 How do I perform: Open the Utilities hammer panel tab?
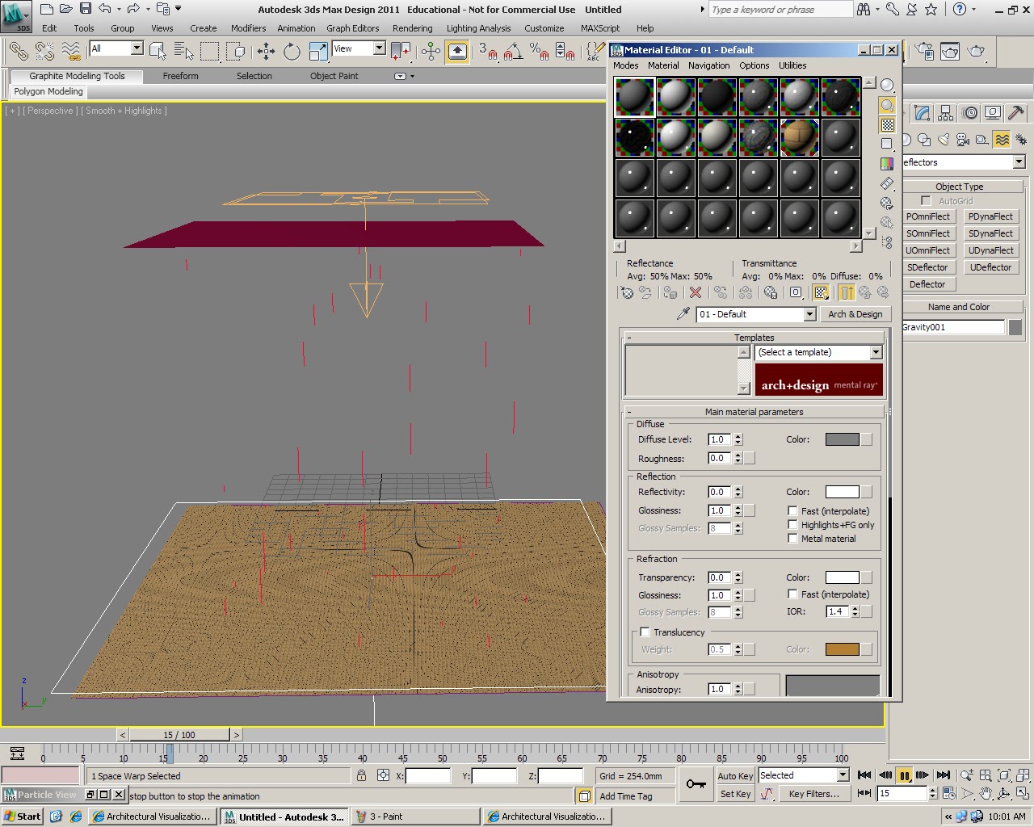(x=1016, y=113)
